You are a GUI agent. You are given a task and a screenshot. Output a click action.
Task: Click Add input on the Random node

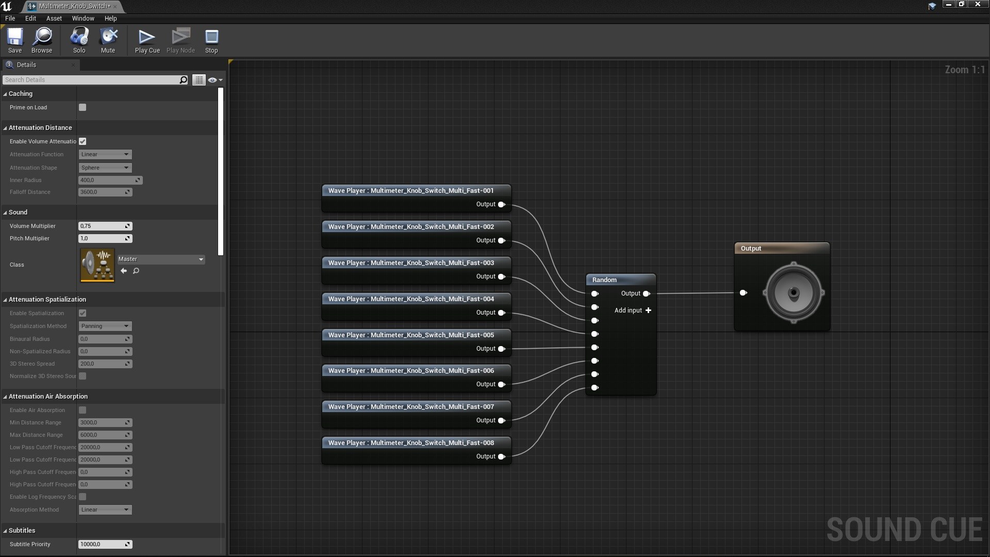(633, 310)
